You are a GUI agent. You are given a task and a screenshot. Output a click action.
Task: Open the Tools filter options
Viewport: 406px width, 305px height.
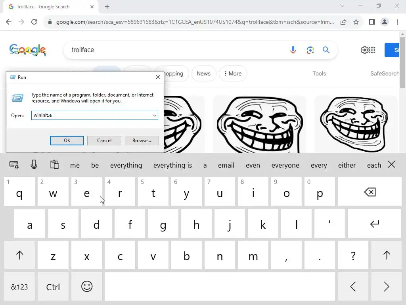(319, 73)
